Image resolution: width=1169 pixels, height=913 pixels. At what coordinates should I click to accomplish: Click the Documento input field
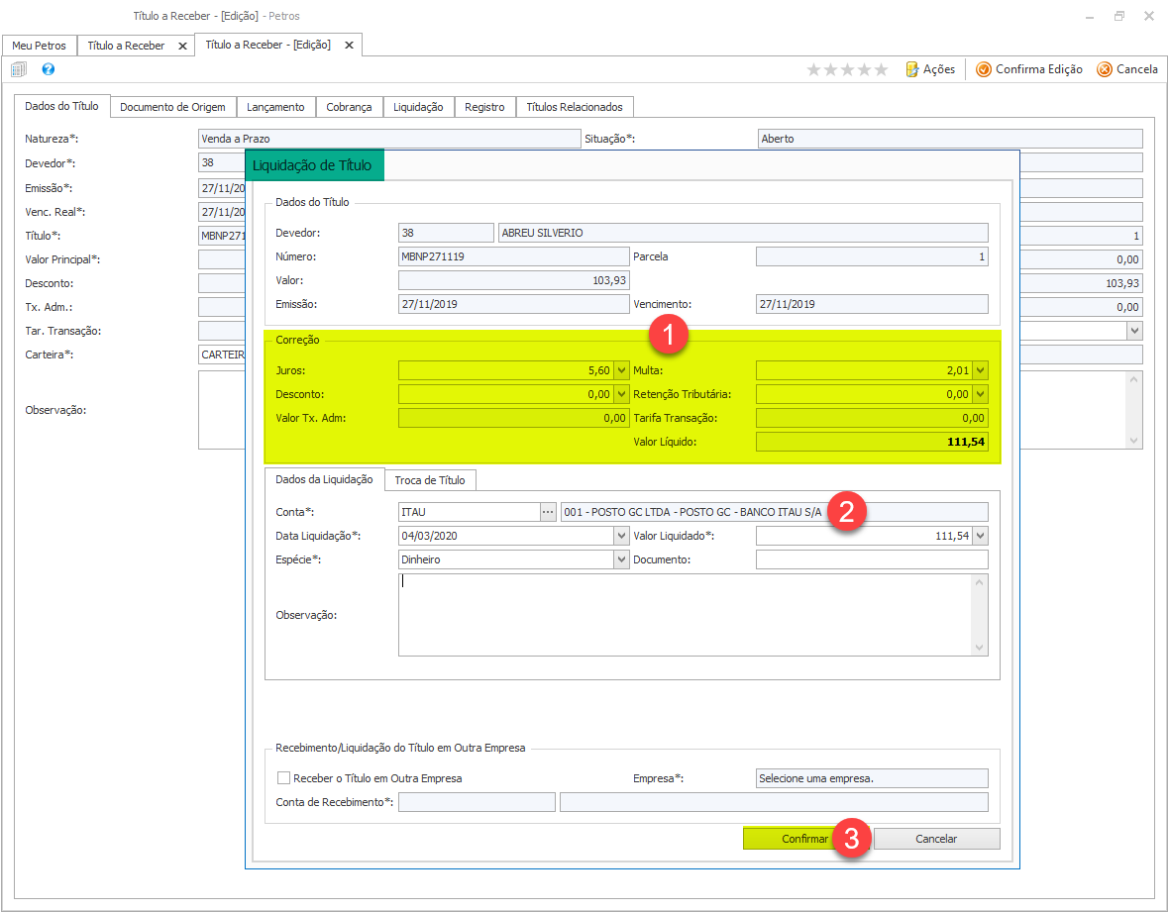coord(872,559)
